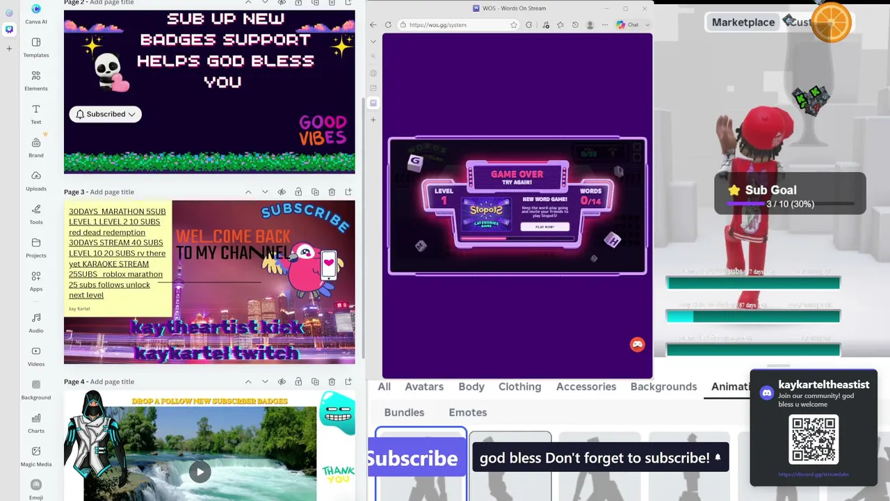Open the Brand kit panel

(x=36, y=147)
